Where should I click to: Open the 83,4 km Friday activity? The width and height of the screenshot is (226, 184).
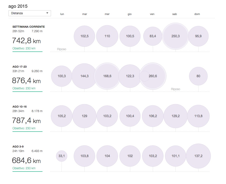[x=152, y=36]
